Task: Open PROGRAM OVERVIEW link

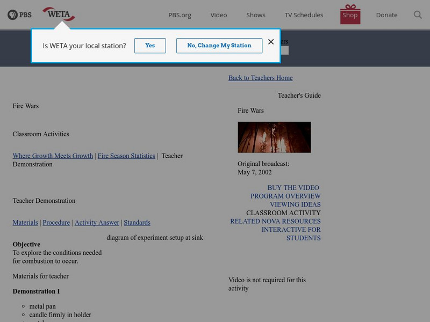Action: point(285,196)
